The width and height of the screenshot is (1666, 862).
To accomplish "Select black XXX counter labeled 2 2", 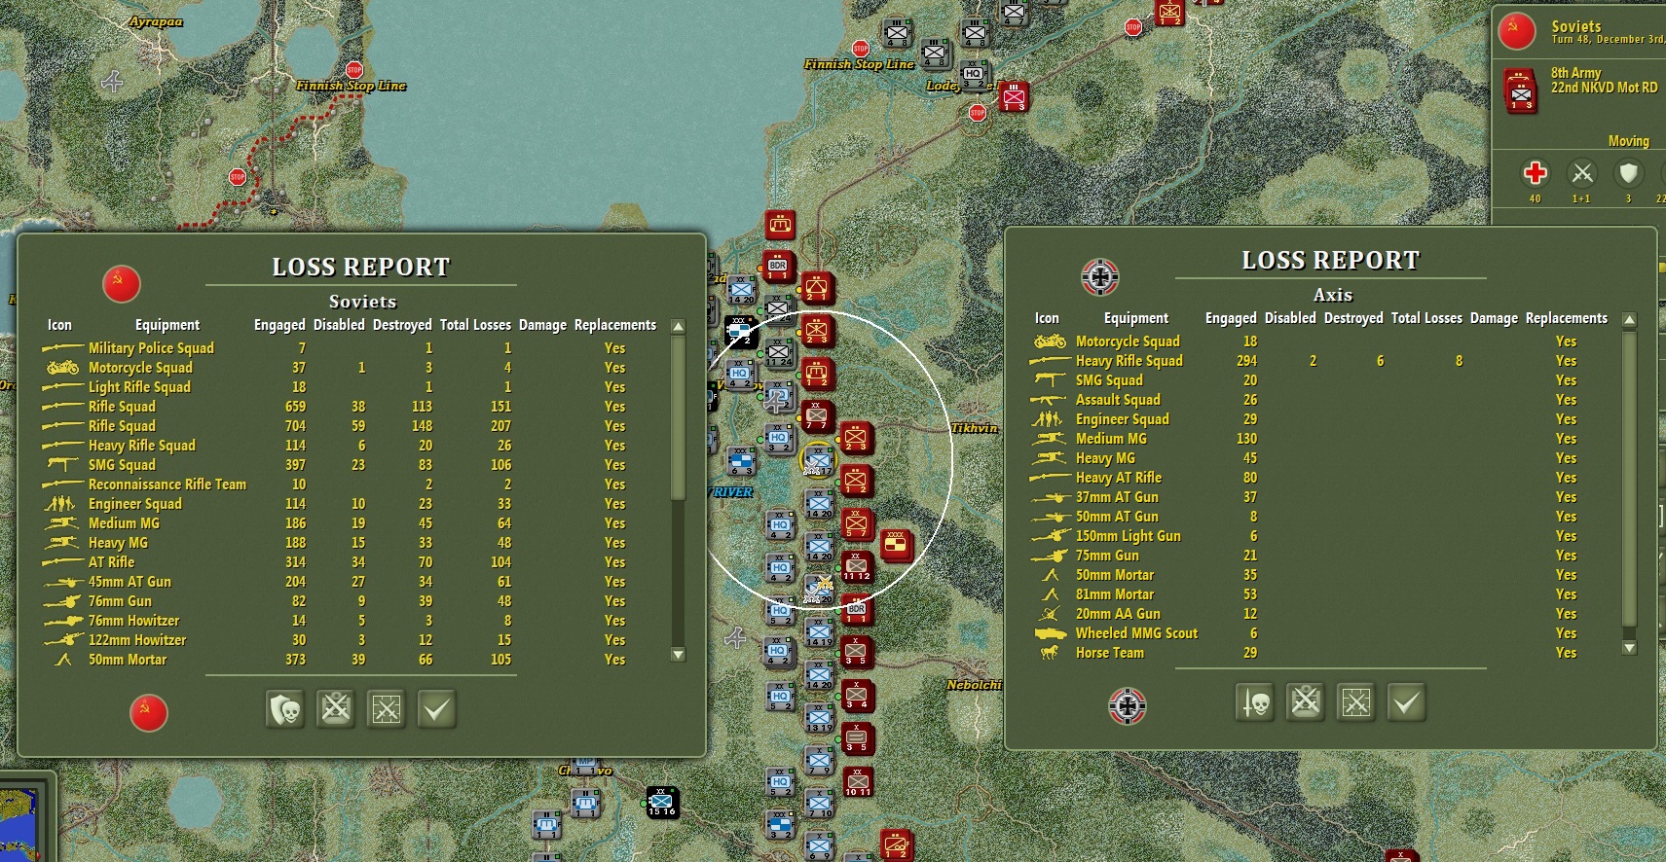I will 742,332.
